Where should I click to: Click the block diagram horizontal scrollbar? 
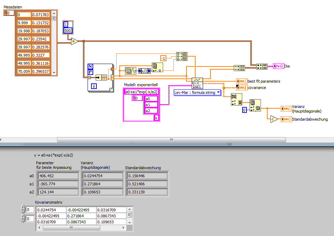172,140
